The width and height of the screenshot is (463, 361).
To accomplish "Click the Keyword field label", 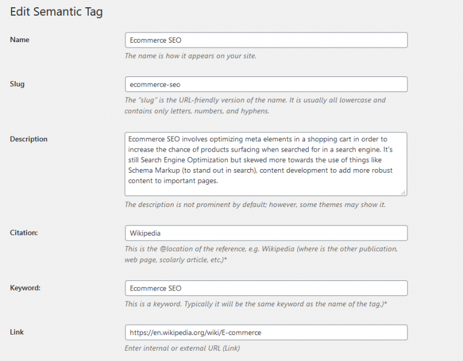I will (x=25, y=288).
